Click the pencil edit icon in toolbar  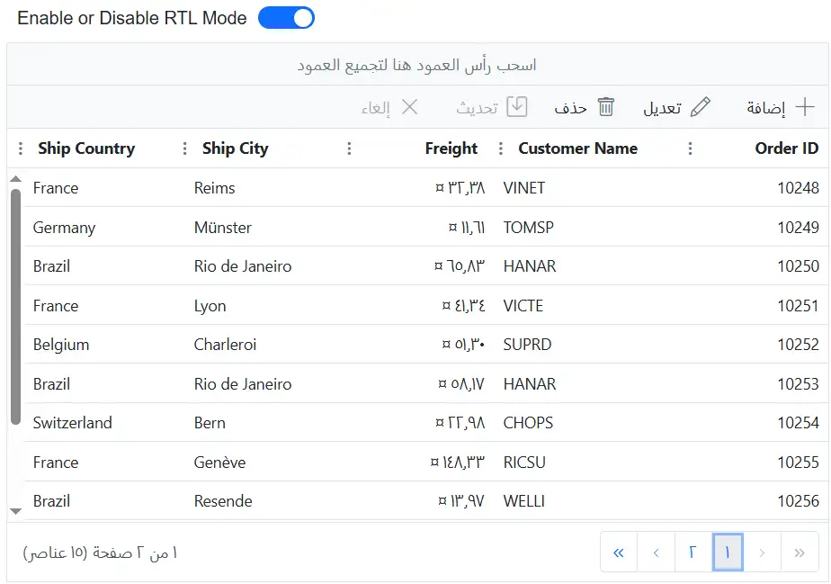click(700, 108)
